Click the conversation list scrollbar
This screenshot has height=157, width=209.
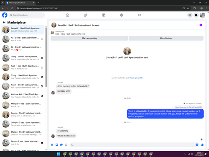(46, 57)
